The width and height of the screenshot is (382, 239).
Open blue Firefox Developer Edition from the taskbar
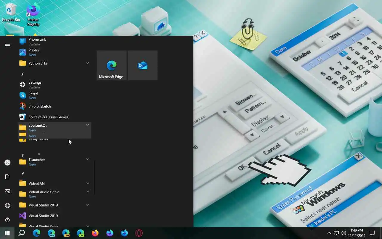[x=124, y=233]
